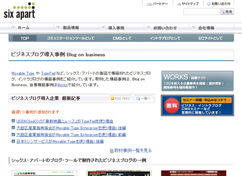
Task: Click the arrow icon beside 会社情報
Action: pyautogui.click(x=194, y=28)
